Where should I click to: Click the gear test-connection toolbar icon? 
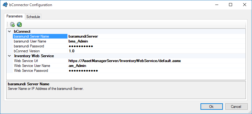coord(12,24)
